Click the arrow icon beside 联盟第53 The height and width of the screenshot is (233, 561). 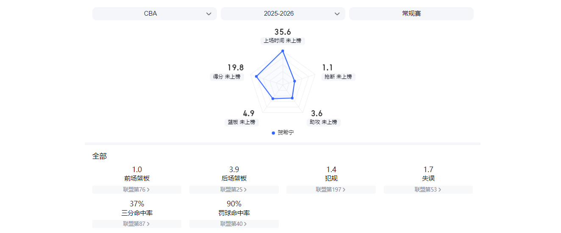tap(440, 190)
